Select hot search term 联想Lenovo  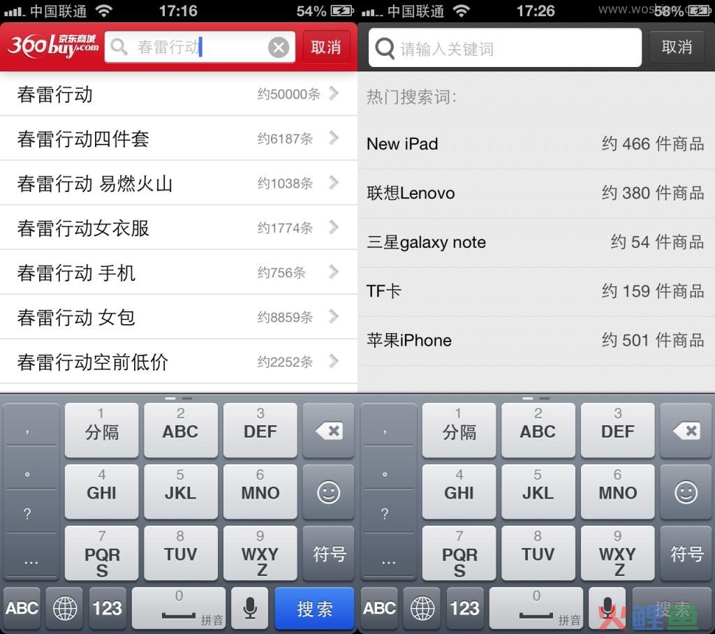[411, 193]
